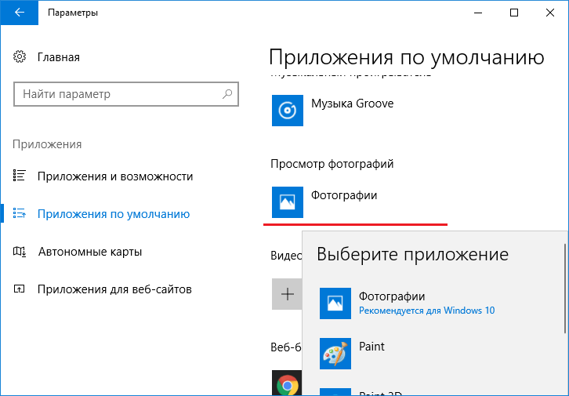Click the Приложения и возможности list icon
The image size is (569, 396).
pos(20,176)
